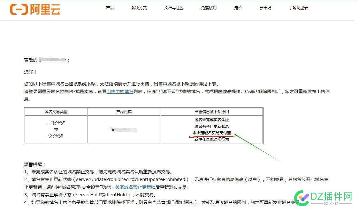Open the 产品 menu
This screenshot has height=211, width=358.
pyautogui.click(x=110, y=8)
